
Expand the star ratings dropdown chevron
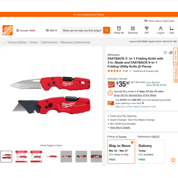point(131,71)
